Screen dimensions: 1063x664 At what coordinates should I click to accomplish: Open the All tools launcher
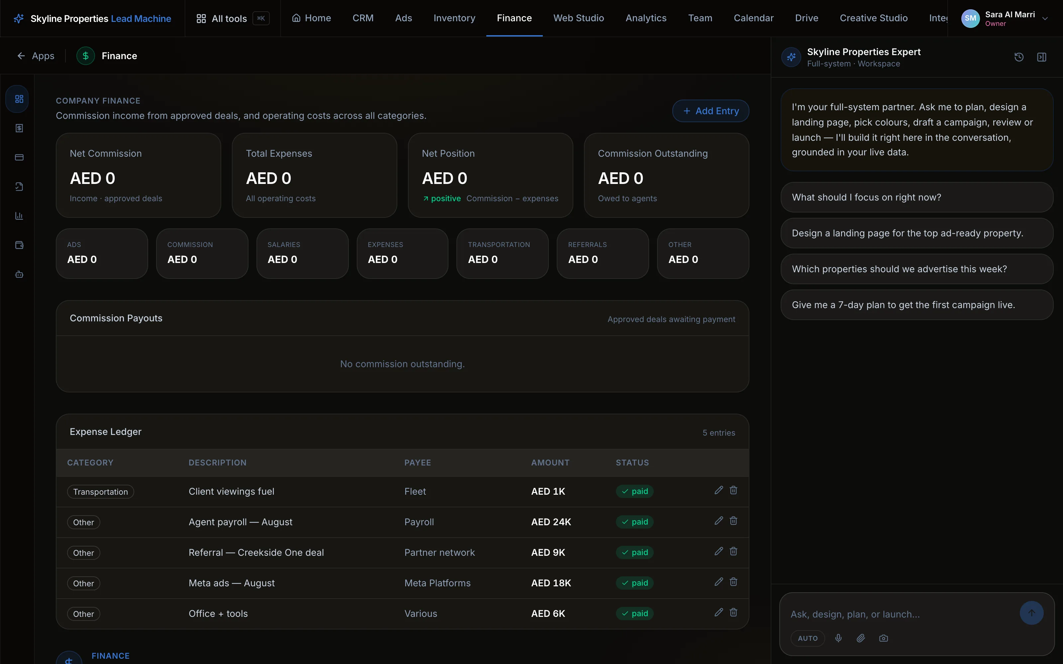233,19
